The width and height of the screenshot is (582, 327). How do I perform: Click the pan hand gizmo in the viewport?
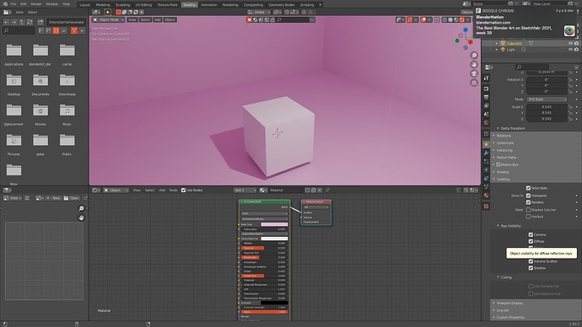[x=474, y=65]
